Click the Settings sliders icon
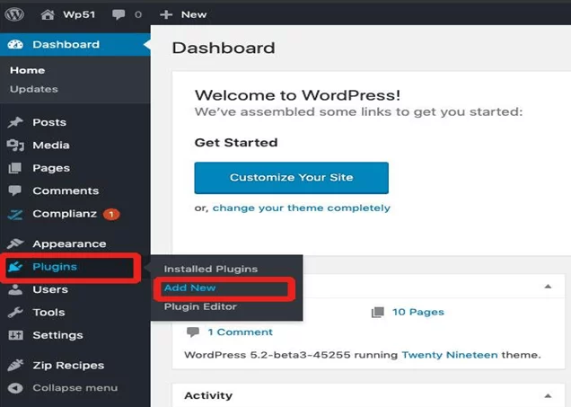Viewport: 571px width, 407px height. (15, 335)
